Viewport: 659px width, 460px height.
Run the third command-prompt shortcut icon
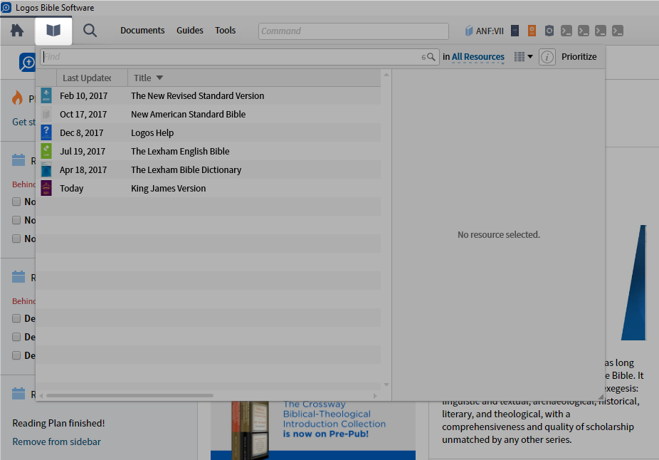point(601,31)
